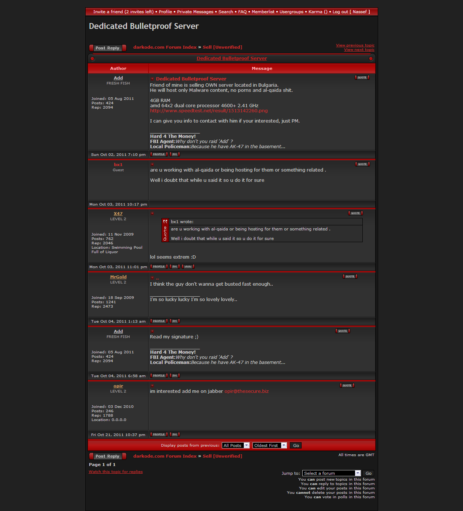The width and height of the screenshot is (463, 511).
Task: Click the top Post Reply button
Action: [108, 48]
